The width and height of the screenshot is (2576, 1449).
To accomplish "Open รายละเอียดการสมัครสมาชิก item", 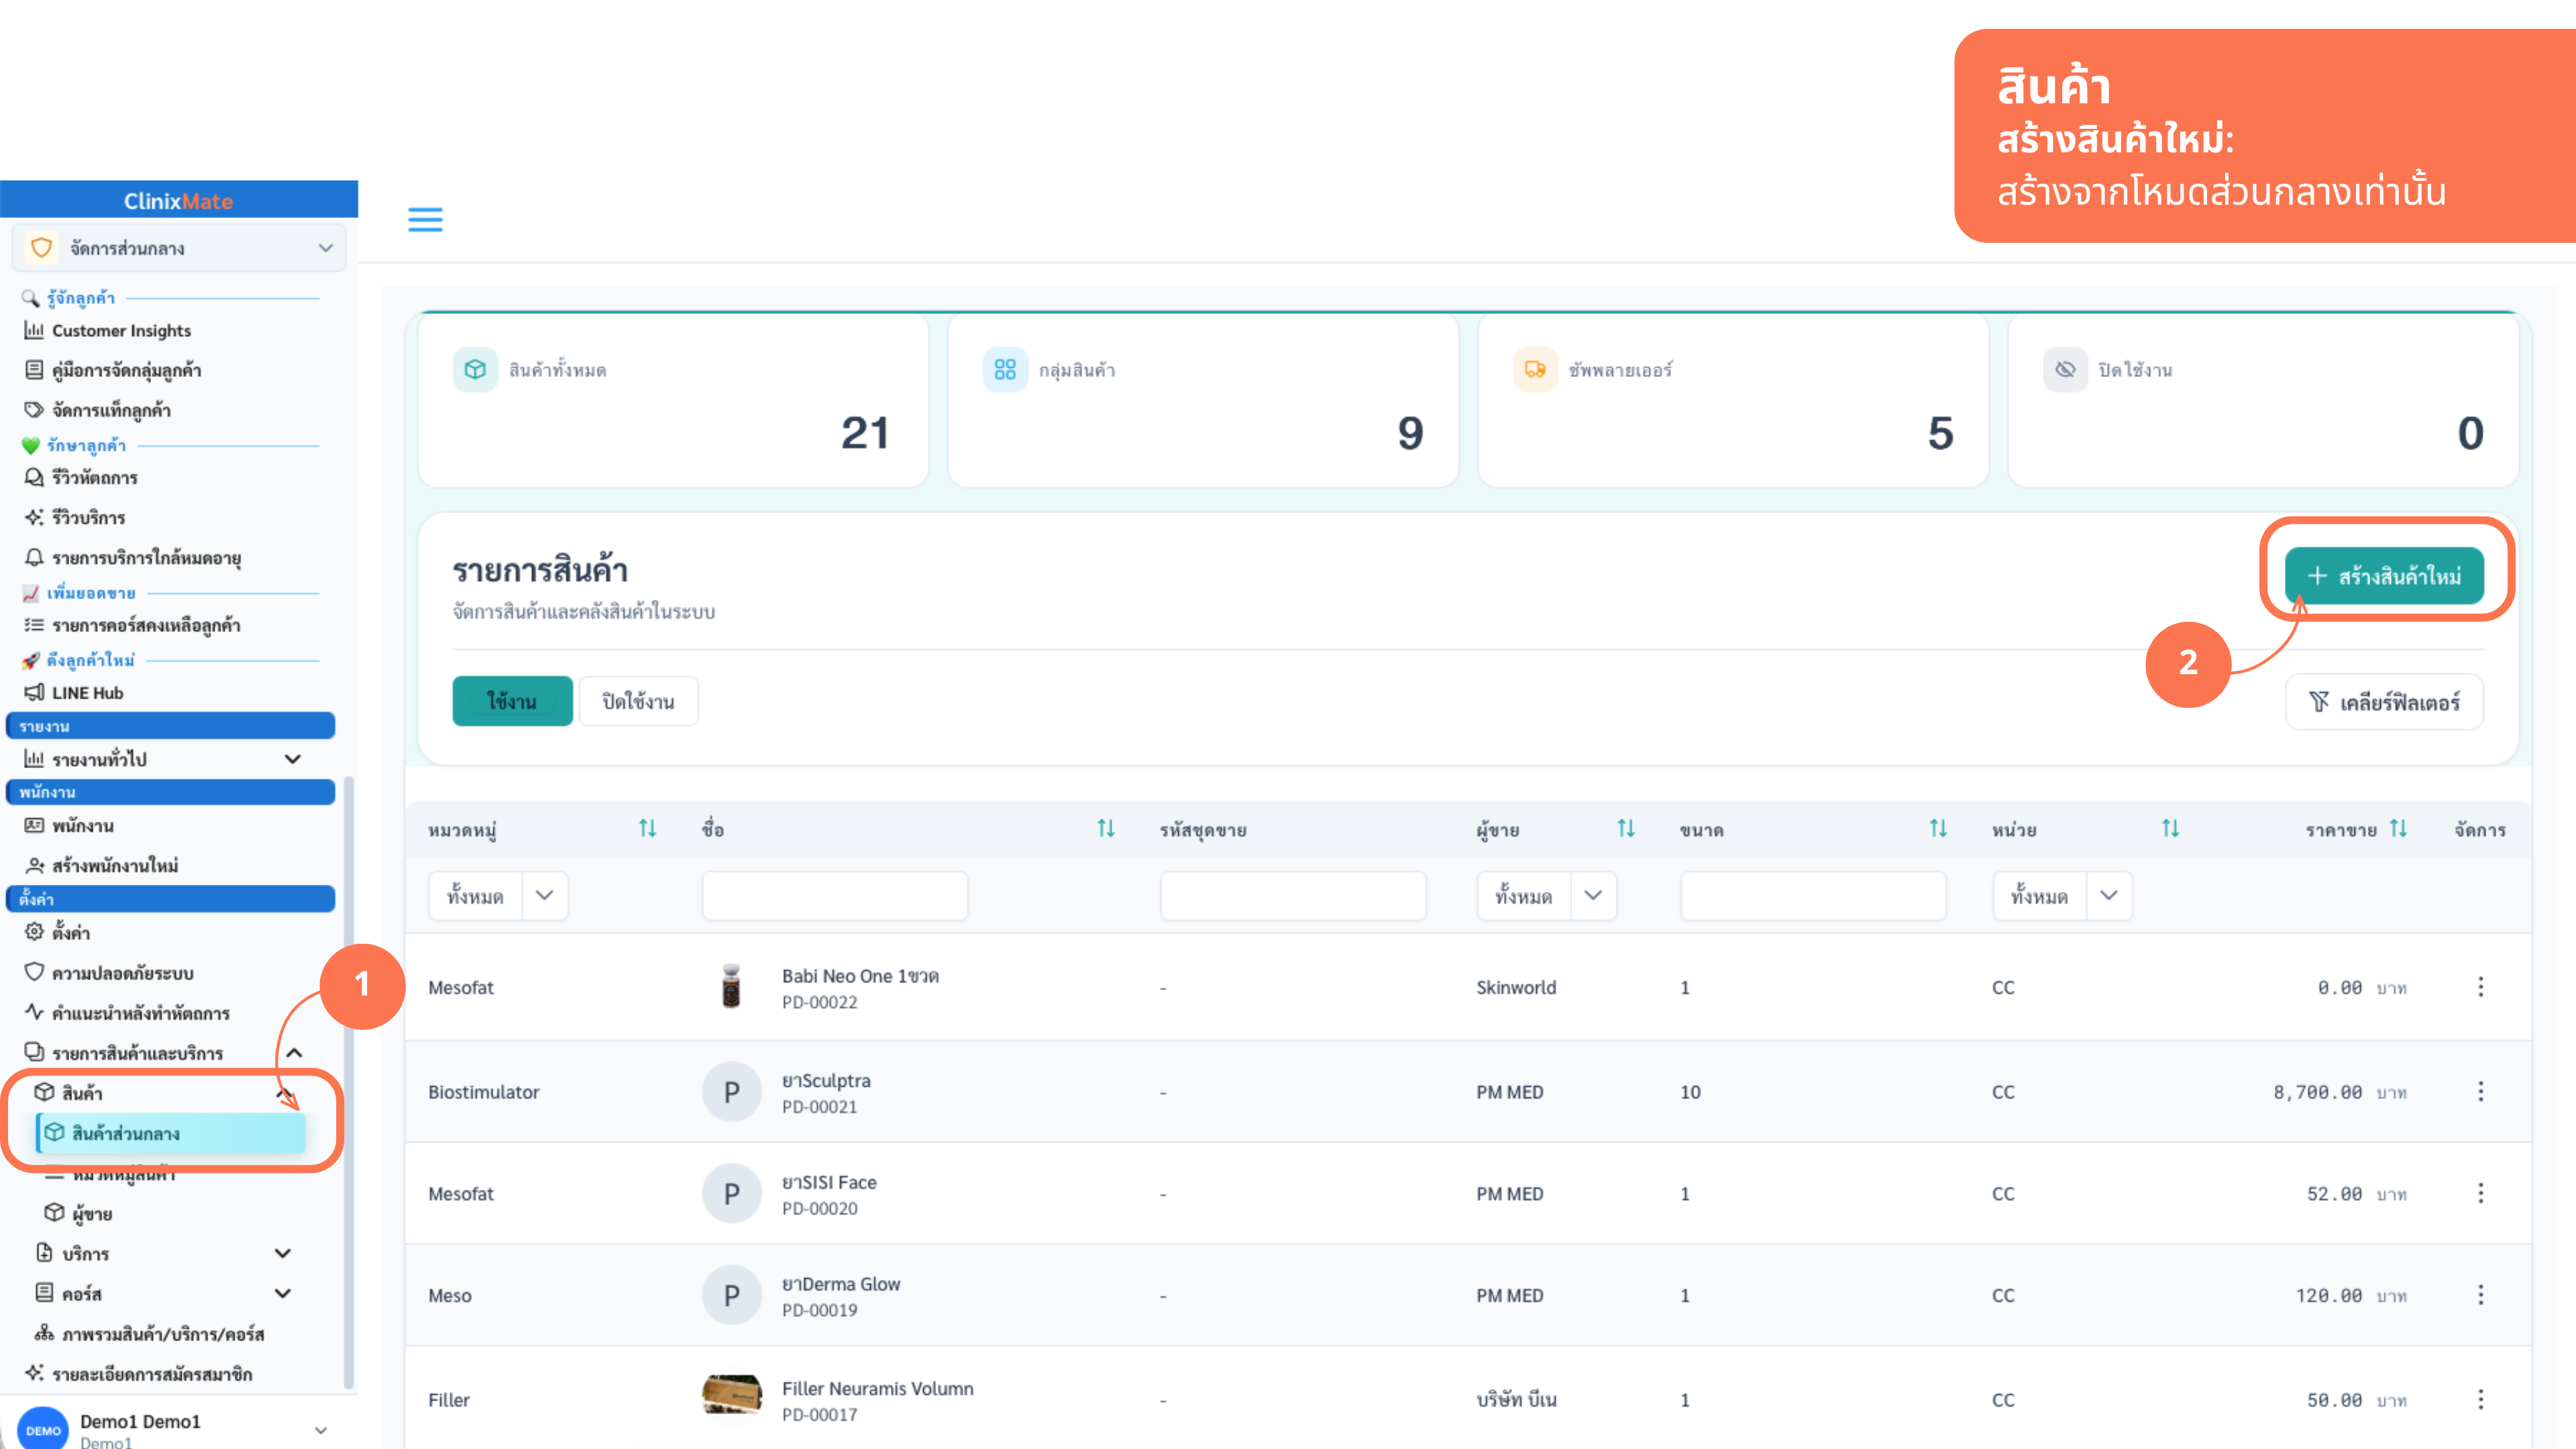I will (138, 1374).
